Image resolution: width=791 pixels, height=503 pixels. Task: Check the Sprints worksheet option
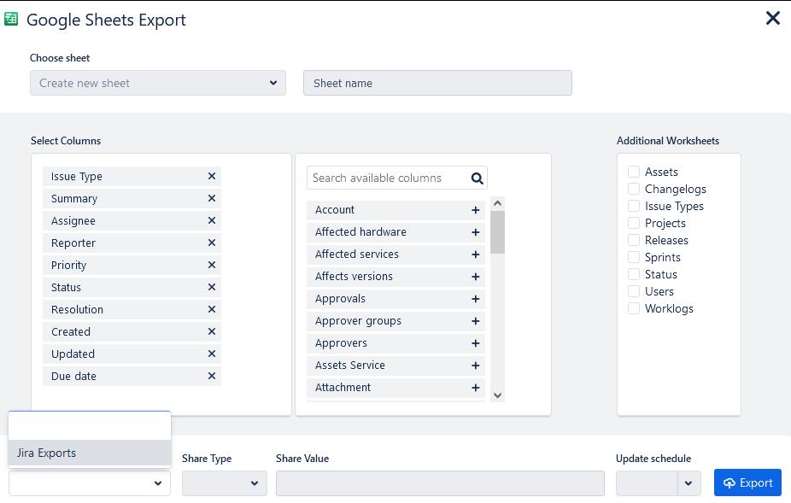click(634, 257)
